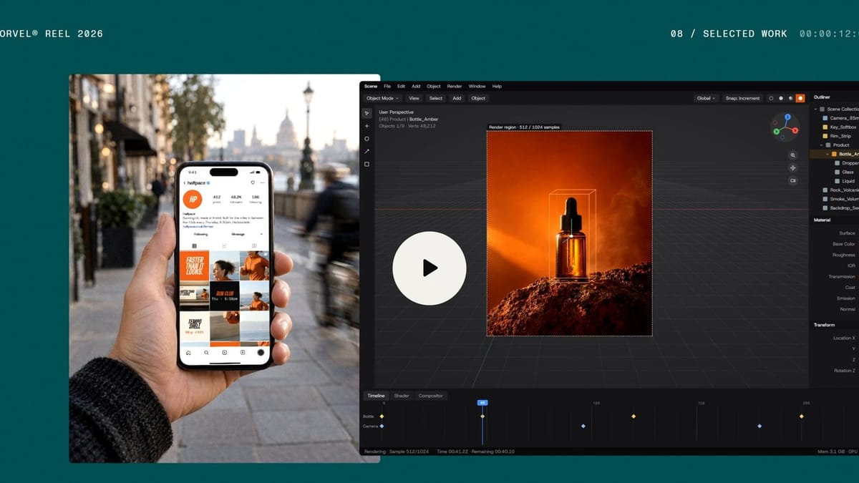This screenshot has height=483, width=859.
Task: Select Key_Softbox in the Outliner
Action: coord(839,127)
